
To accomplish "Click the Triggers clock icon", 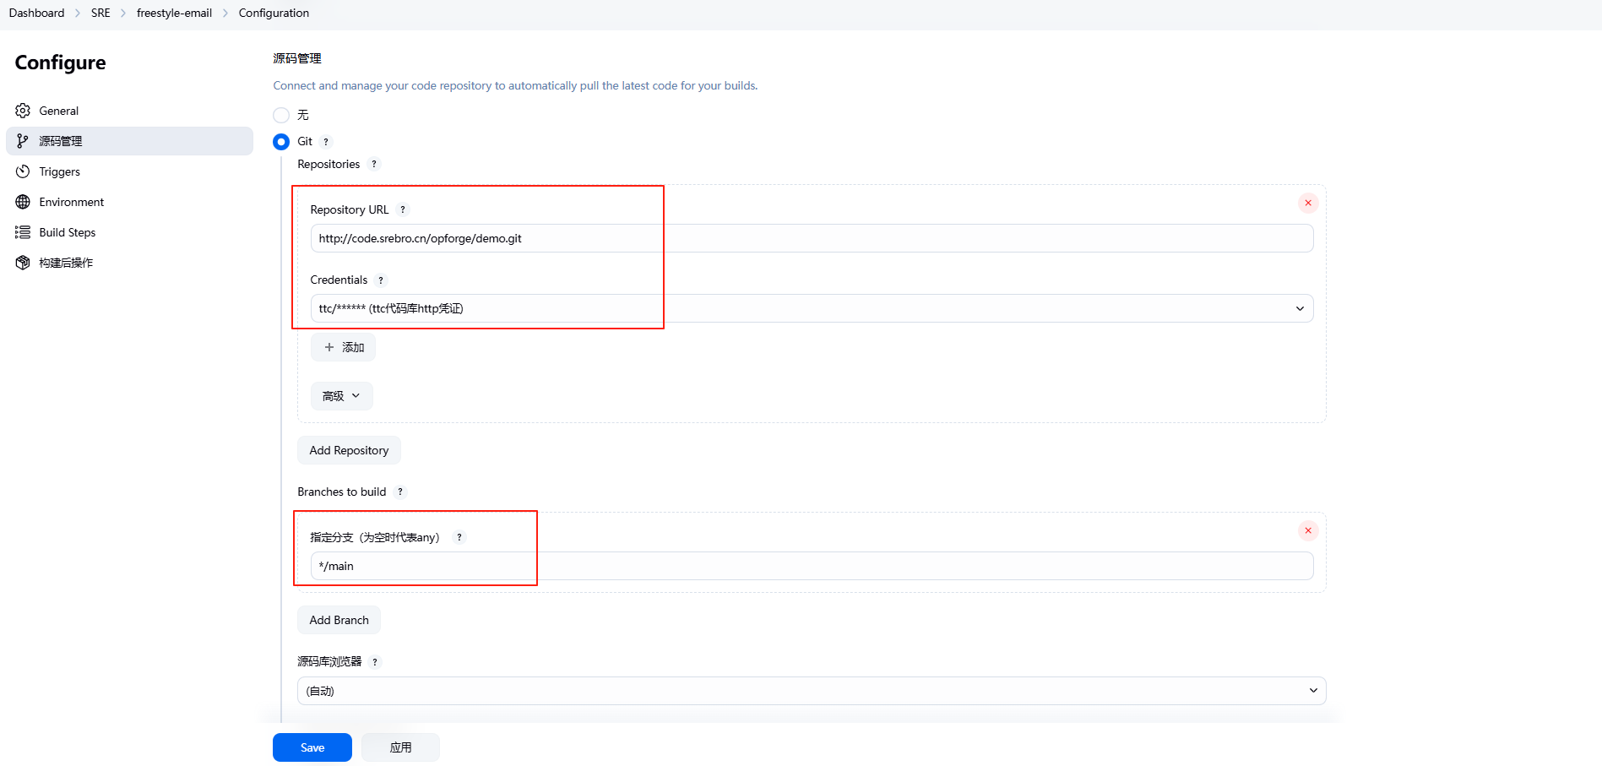I will [x=23, y=171].
